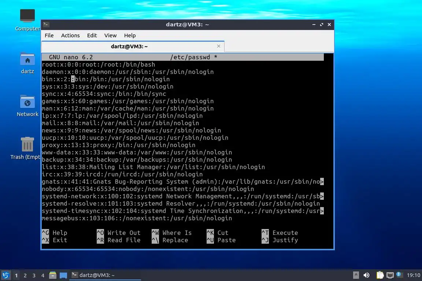The height and width of the screenshot is (281, 422).
Task: Switch to workspace 1
Action: pyautogui.click(x=16, y=276)
